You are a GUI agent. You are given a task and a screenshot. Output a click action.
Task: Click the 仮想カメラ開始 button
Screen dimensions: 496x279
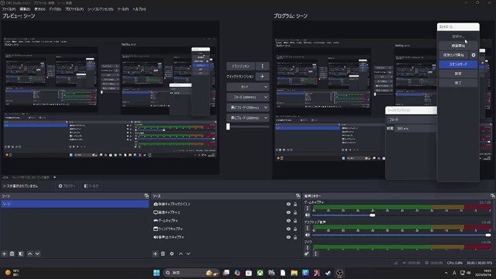(x=454, y=55)
